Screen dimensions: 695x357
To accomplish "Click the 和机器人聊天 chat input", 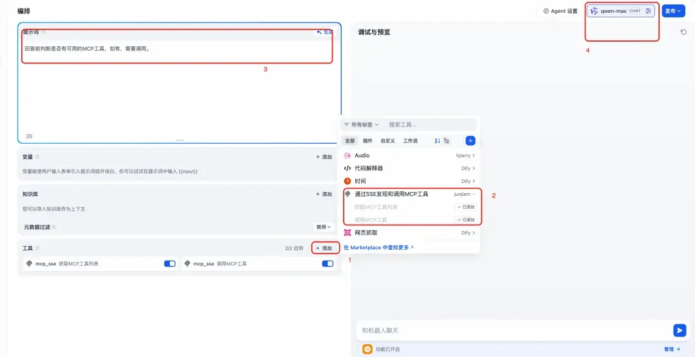I will (514, 331).
